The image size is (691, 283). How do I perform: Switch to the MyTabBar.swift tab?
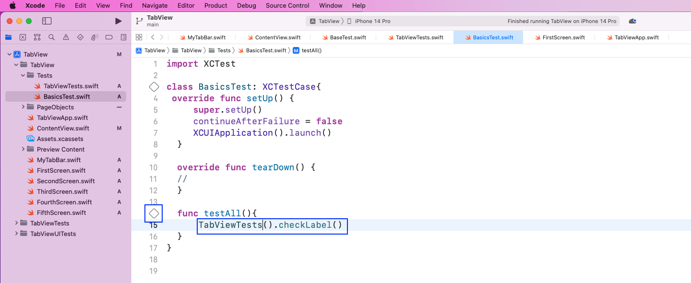click(202, 37)
